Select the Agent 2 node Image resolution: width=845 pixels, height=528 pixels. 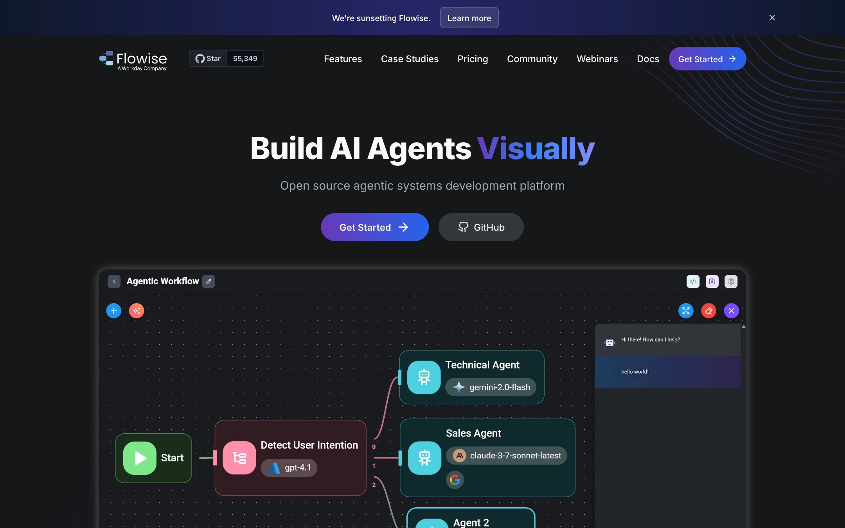coord(471,519)
